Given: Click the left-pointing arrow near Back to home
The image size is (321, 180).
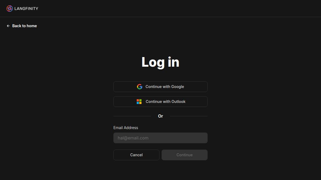Looking at the screenshot, I should [8, 26].
